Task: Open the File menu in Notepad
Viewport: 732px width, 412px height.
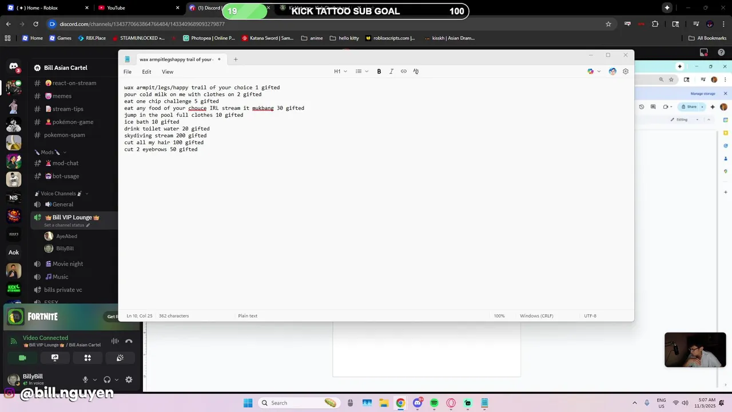Action: pos(128,72)
